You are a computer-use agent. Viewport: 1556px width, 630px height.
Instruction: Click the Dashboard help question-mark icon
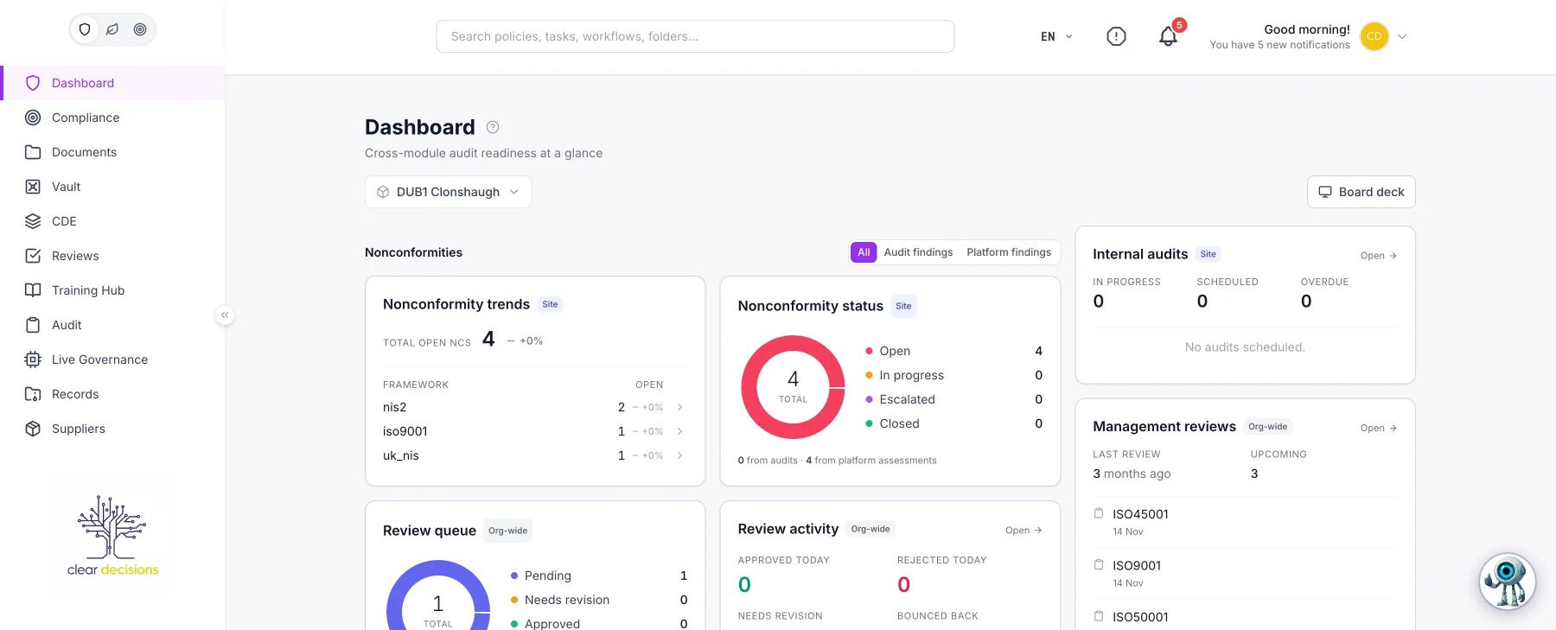click(493, 127)
